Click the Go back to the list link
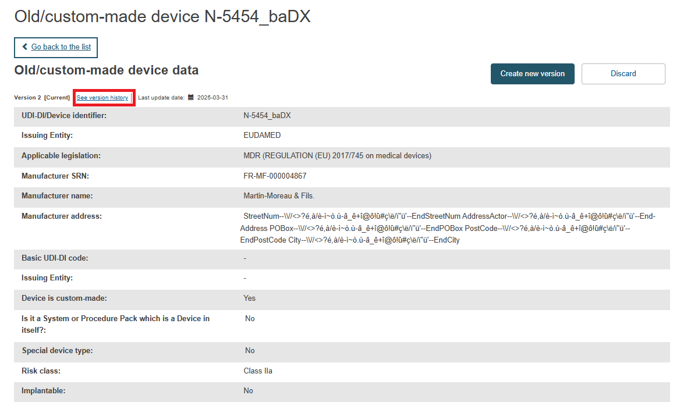This screenshot has height=402, width=680. (61, 47)
